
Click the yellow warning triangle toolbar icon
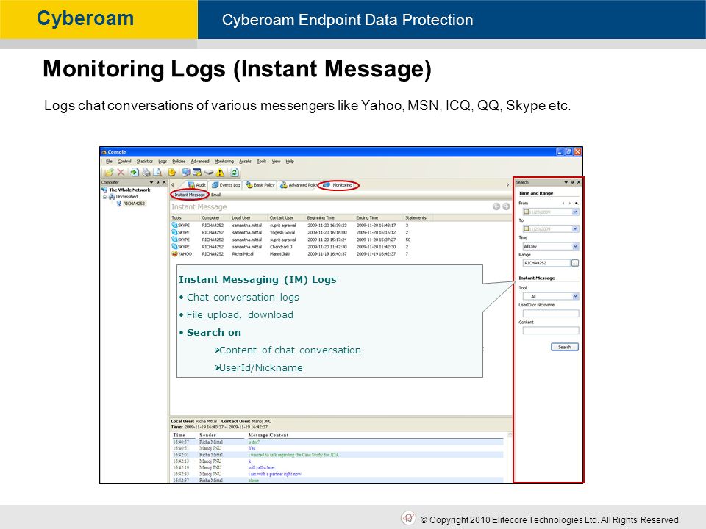pyautogui.click(x=220, y=172)
